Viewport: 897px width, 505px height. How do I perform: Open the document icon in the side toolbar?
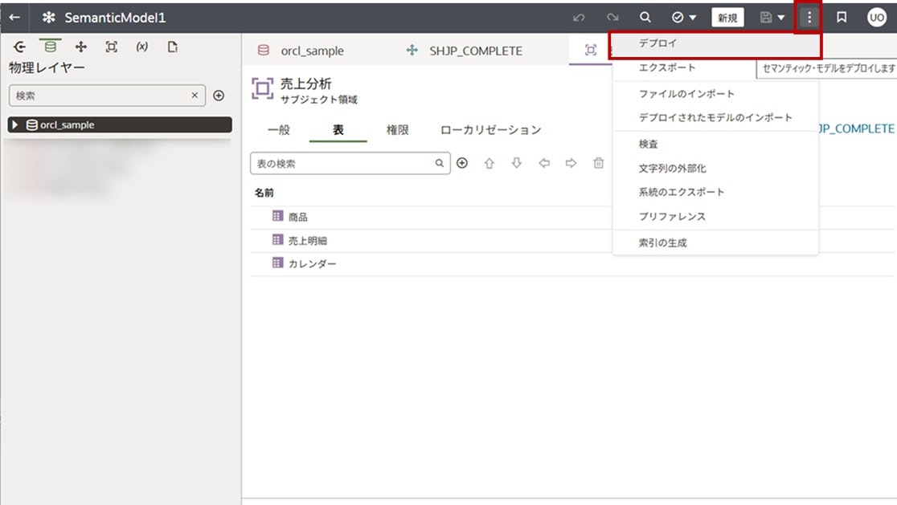pyautogui.click(x=172, y=47)
